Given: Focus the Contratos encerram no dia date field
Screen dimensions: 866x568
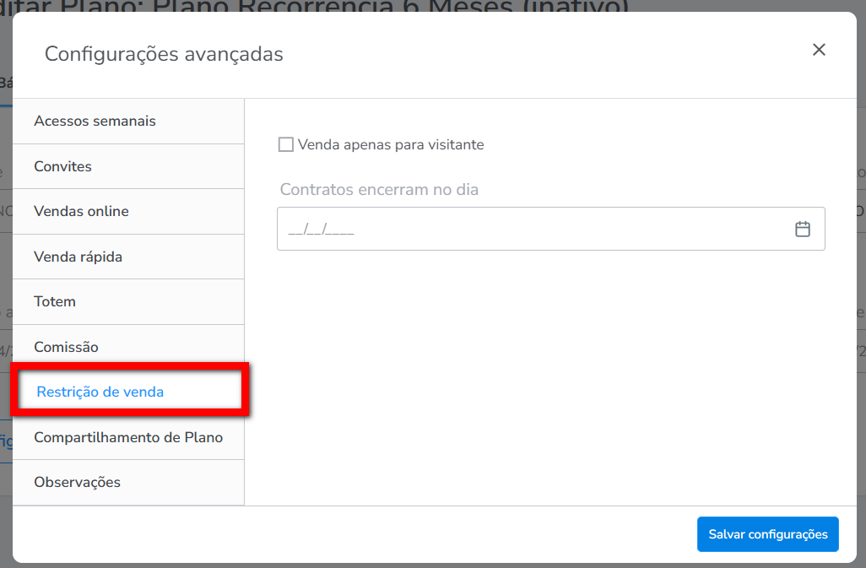Looking at the screenshot, I should click(532, 229).
